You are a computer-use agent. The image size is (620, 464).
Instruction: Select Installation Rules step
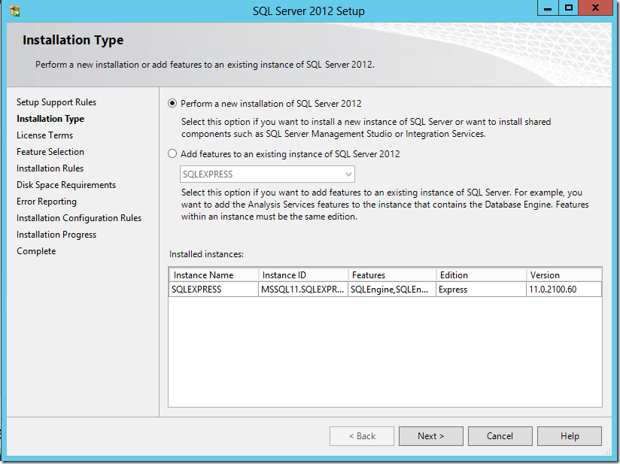pyautogui.click(x=50, y=168)
